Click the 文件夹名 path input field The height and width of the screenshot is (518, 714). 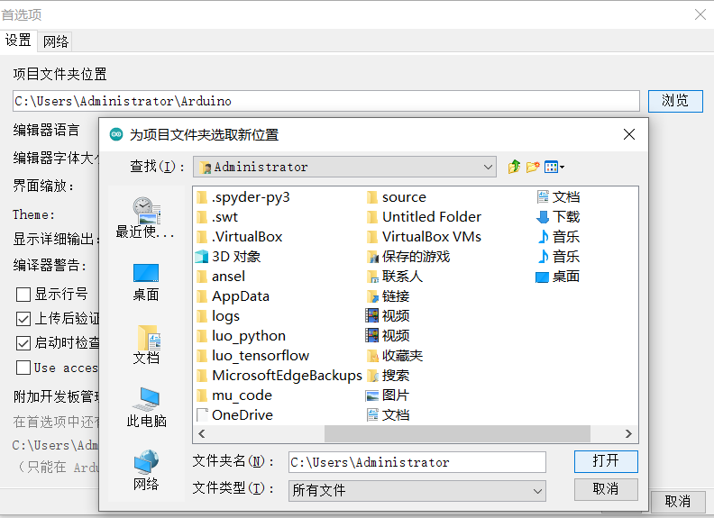coord(416,462)
